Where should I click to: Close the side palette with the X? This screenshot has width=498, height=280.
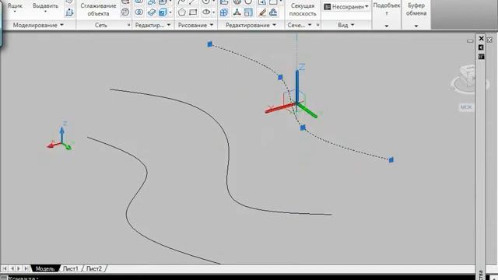click(481, 38)
